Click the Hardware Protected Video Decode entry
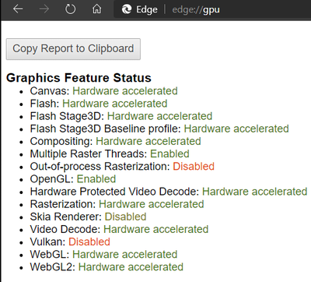 [169, 192]
